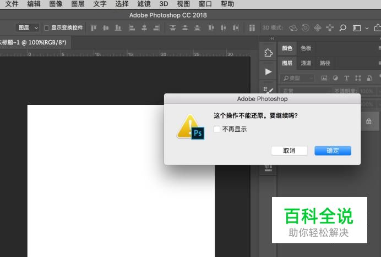Image resolution: width=381 pixels, height=257 pixels.
Task: Click the layer lock icon
Action: point(368,121)
